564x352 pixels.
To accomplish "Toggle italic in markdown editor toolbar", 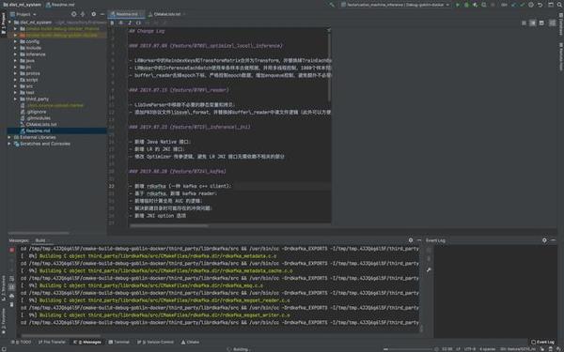I will pos(130,23).
